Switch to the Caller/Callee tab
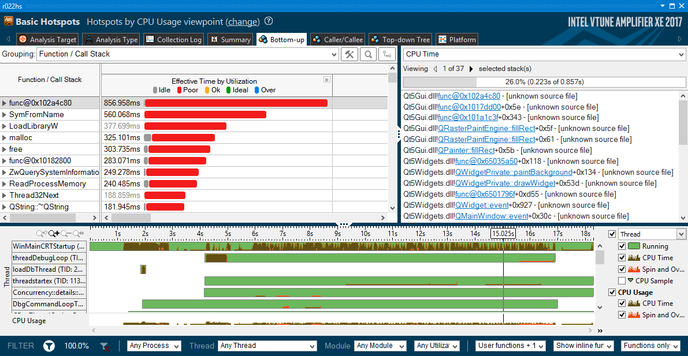Viewport: 688px width, 356px height. tap(338, 39)
